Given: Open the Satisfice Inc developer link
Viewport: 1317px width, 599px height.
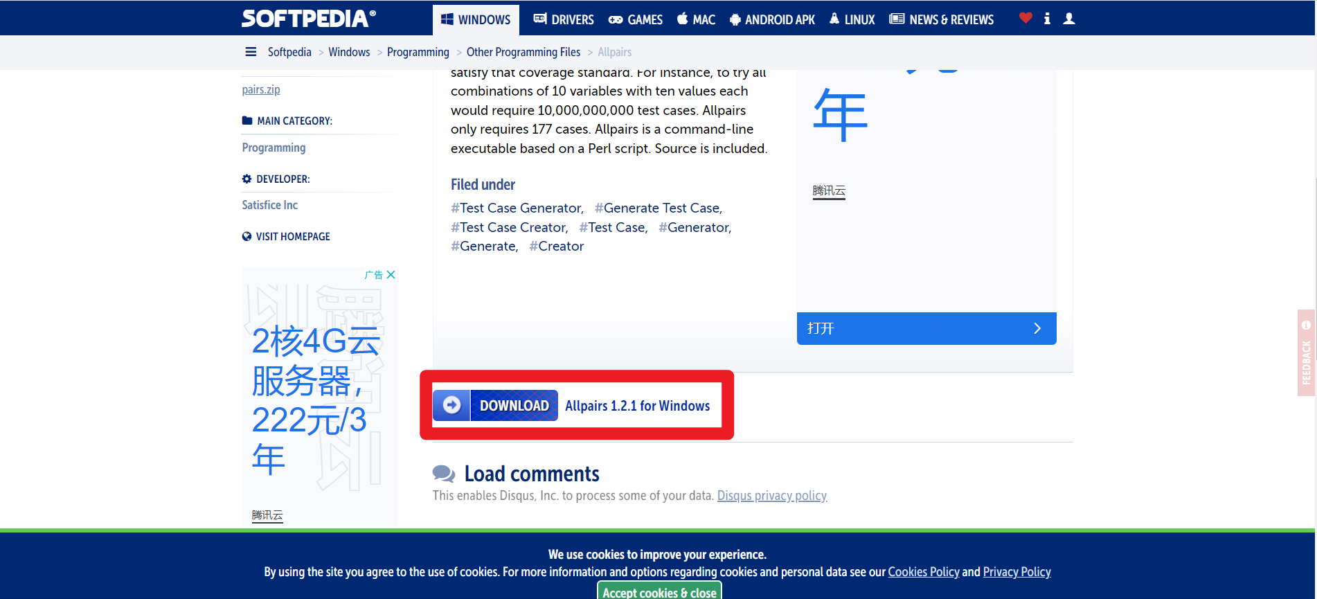Looking at the screenshot, I should tap(269, 205).
